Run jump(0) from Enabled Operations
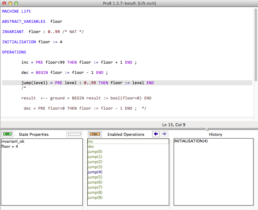This screenshot has width=258, height=210. pos(95,152)
